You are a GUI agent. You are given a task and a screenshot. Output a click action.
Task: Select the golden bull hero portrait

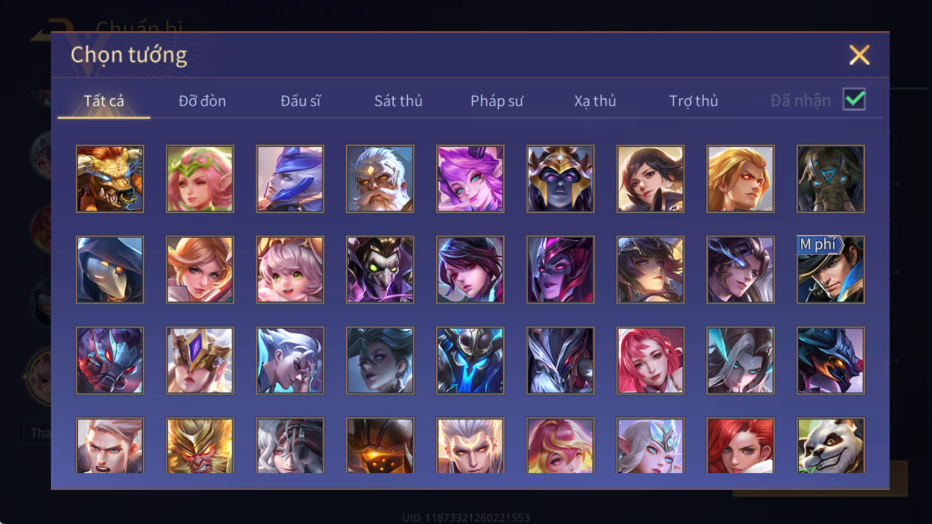[x=110, y=179]
